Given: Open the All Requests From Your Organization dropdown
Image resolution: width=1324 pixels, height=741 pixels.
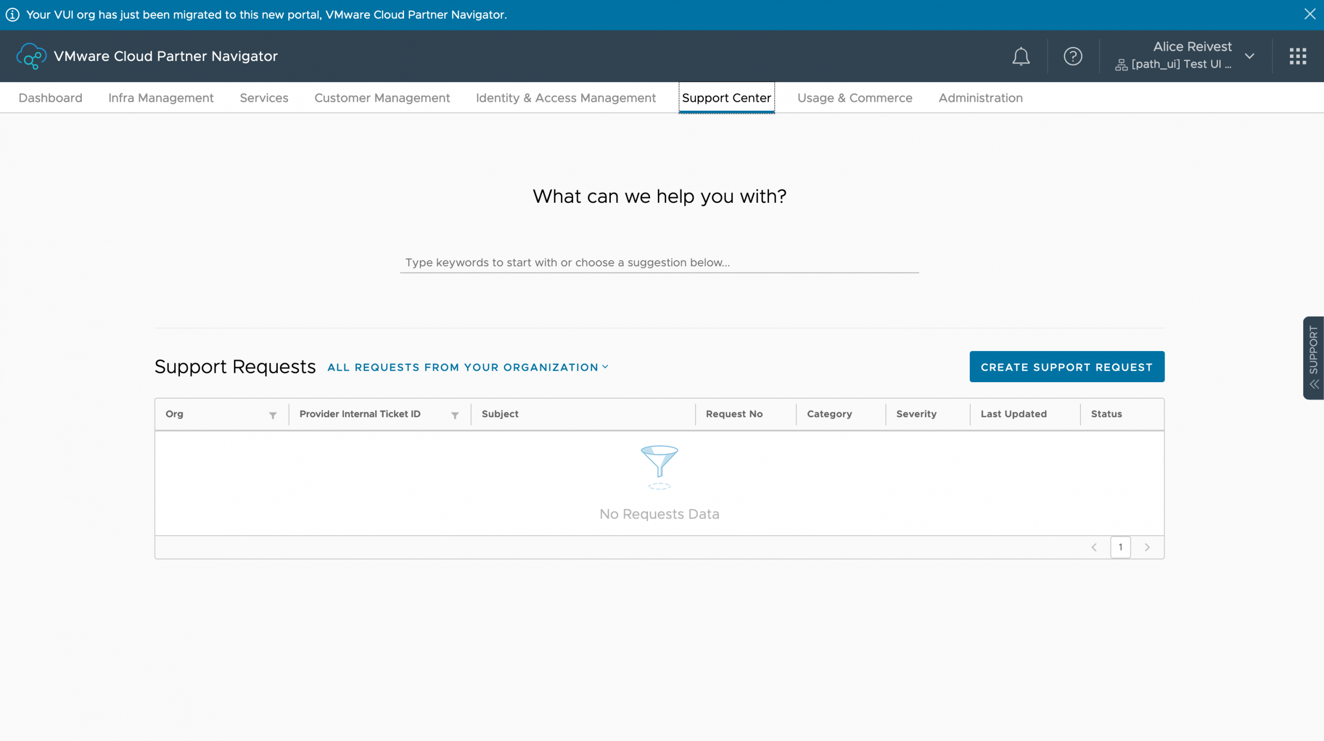Looking at the screenshot, I should coord(468,367).
